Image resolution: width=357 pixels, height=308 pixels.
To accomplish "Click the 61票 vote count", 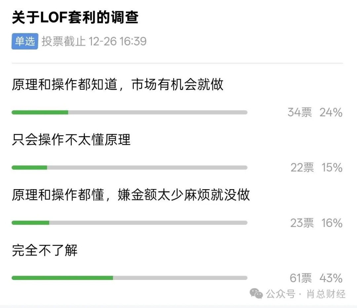I will (300, 278).
